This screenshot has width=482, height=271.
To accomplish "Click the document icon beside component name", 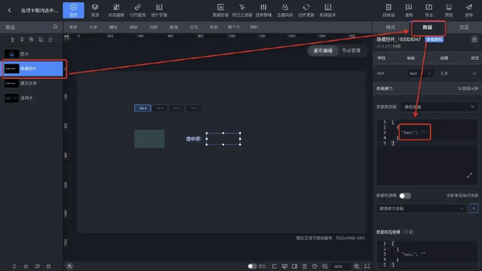I will (474, 39).
